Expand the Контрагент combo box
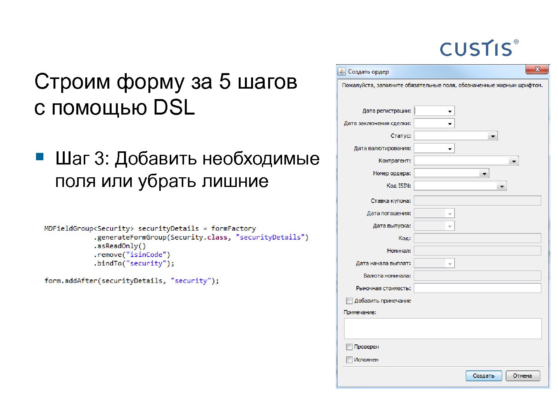The height and width of the screenshot is (418, 558). pos(513,161)
